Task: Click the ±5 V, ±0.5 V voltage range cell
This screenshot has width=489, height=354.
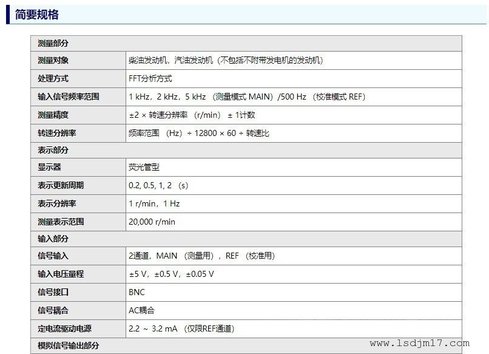Action: pyautogui.click(x=171, y=274)
